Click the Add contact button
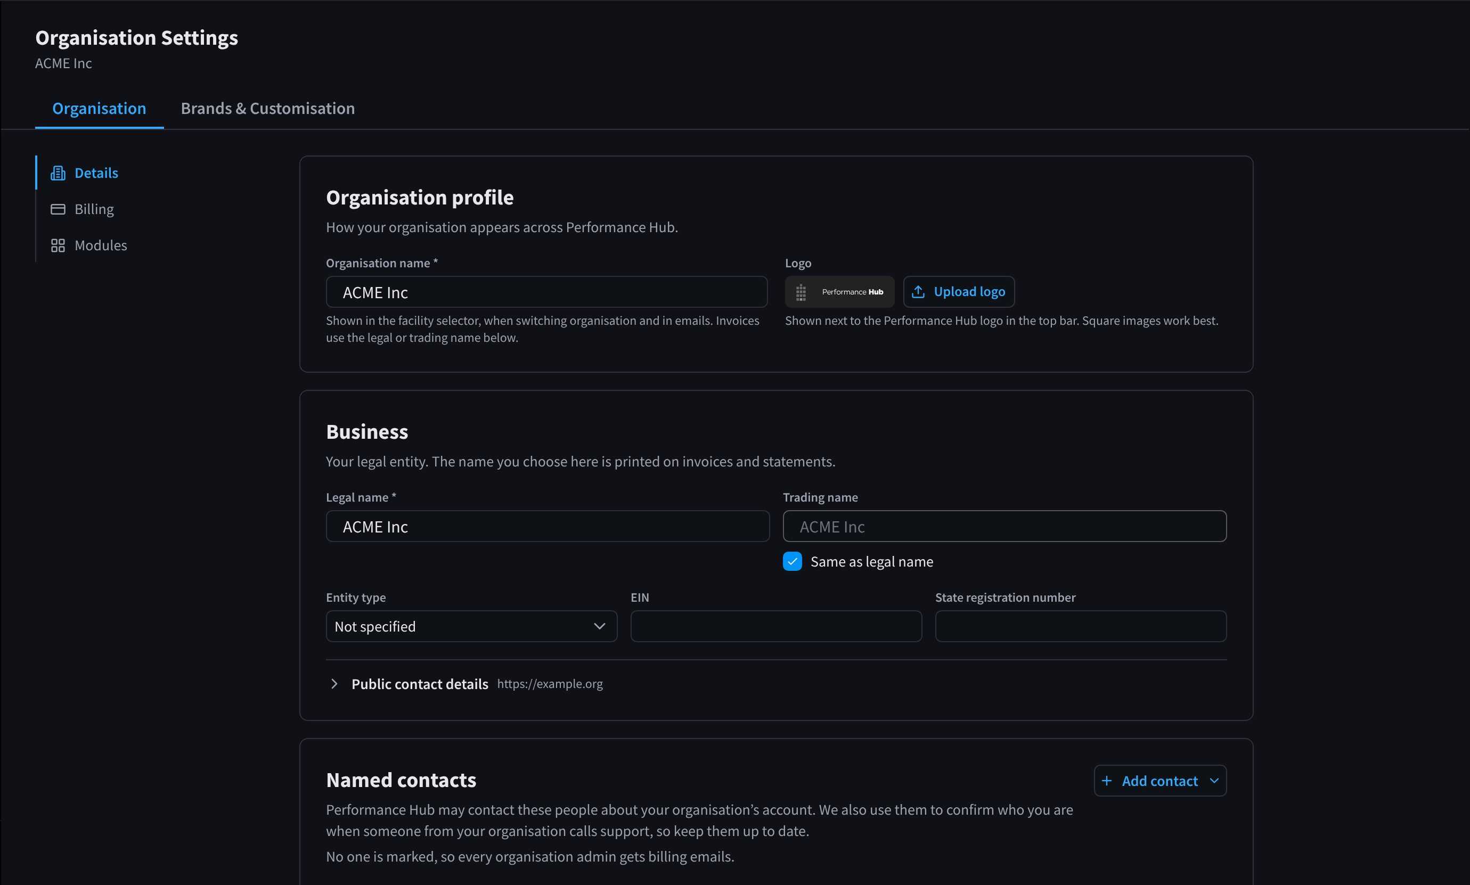Image resolution: width=1470 pixels, height=885 pixels. click(x=1160, y=781)
